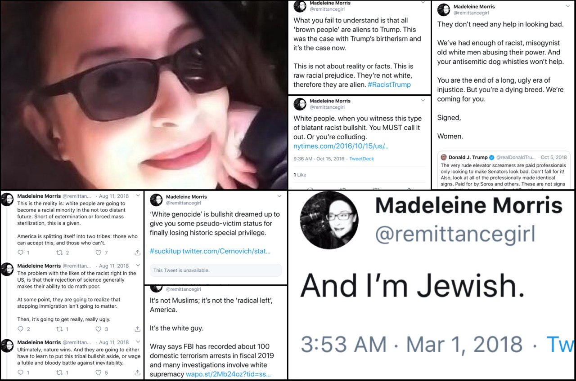Click the TweetDeck source link
The width and height of the screenshot is (576, 381).
(x=361, y=159)
